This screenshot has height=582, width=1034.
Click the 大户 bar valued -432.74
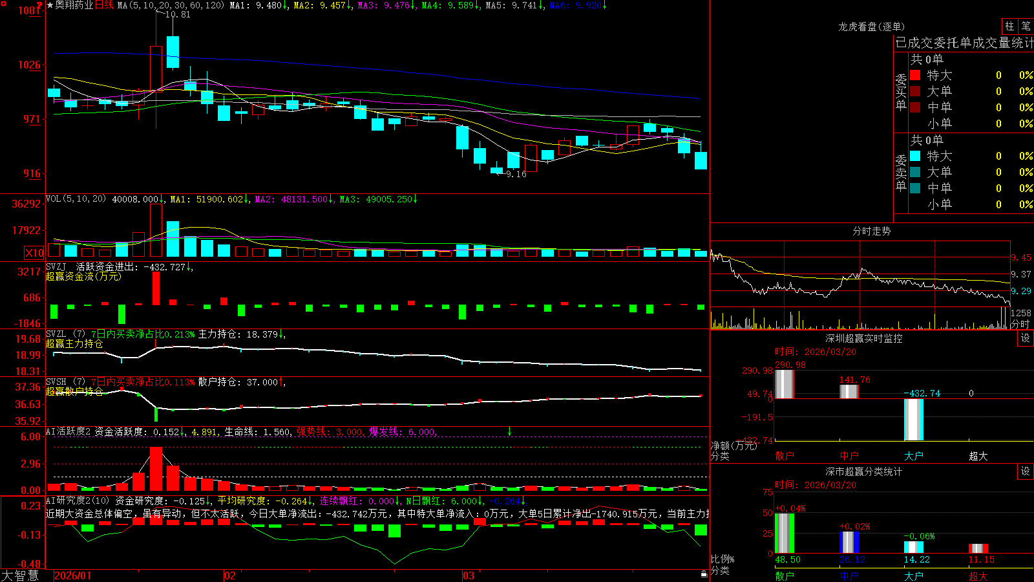click(x=913, y=419)
